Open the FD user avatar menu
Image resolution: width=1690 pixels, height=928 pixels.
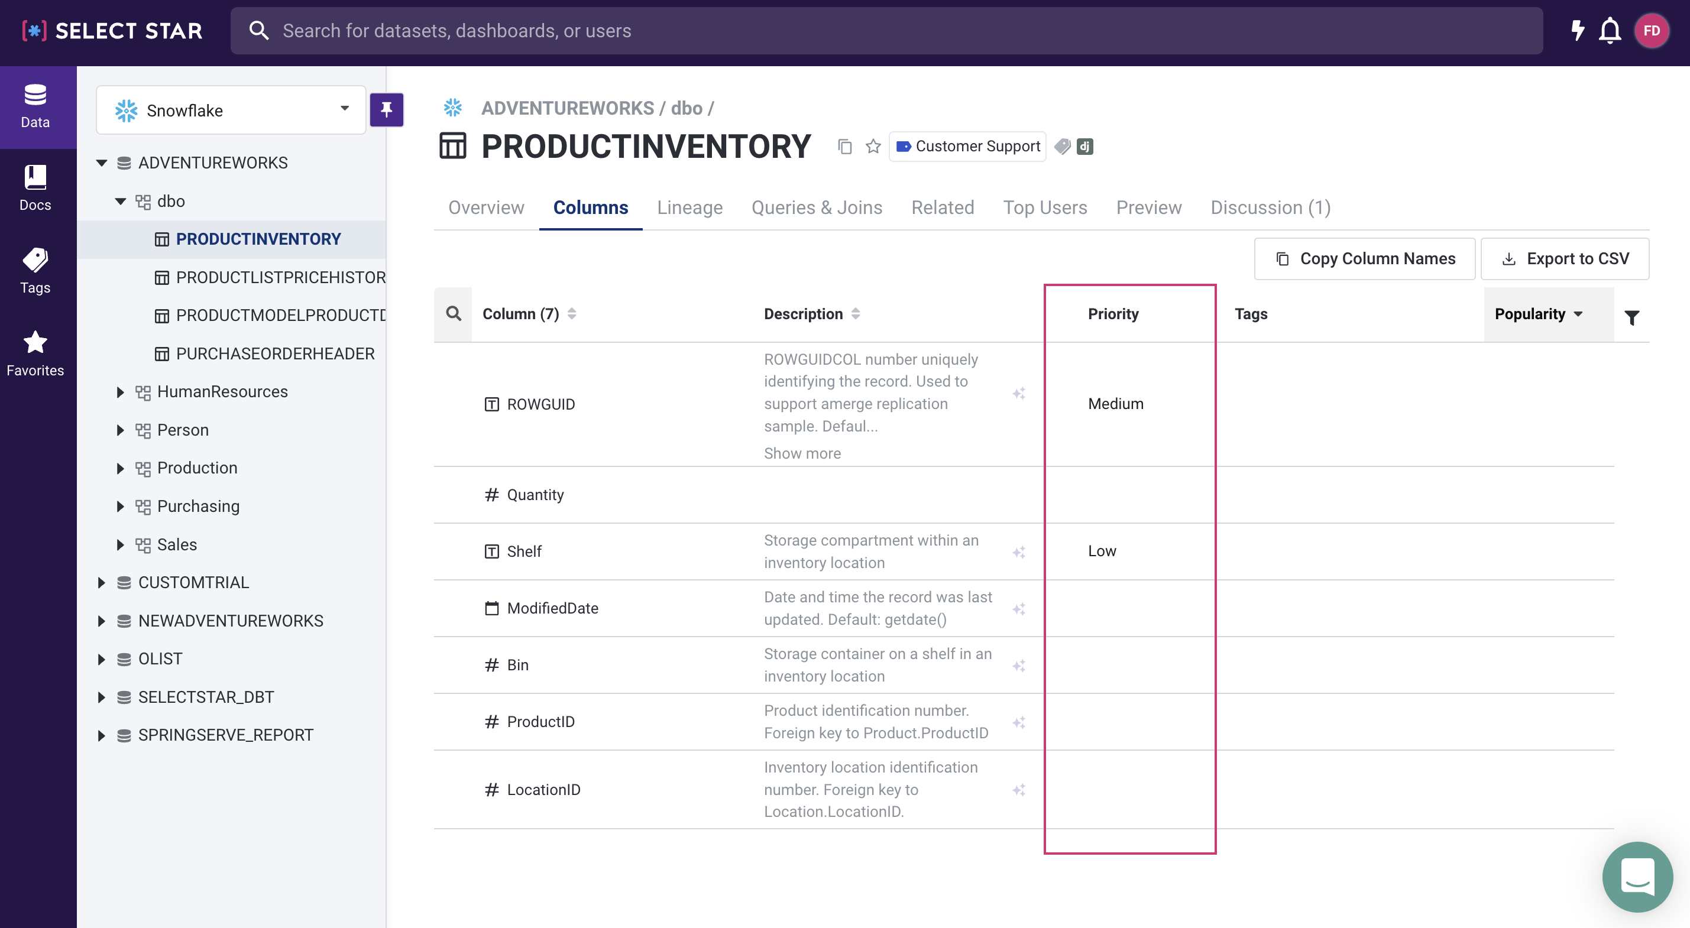point(1652,31)
